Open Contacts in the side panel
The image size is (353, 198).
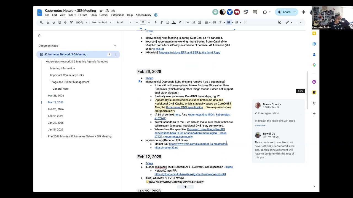click(314, 54)
